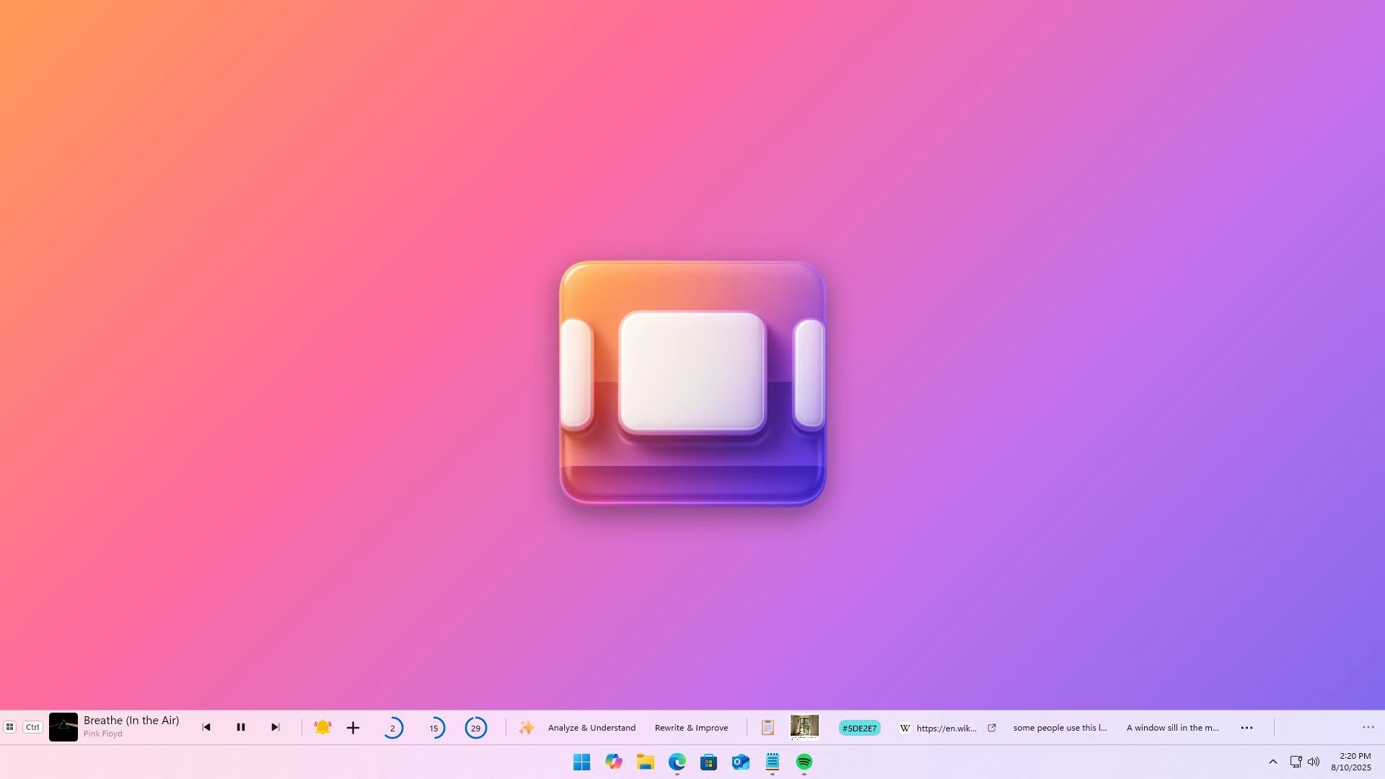The height and width of the screenshot is (779, 1385).
Task: Select 'some people use this l...' clipboard text
Action: pos(1060,728)
